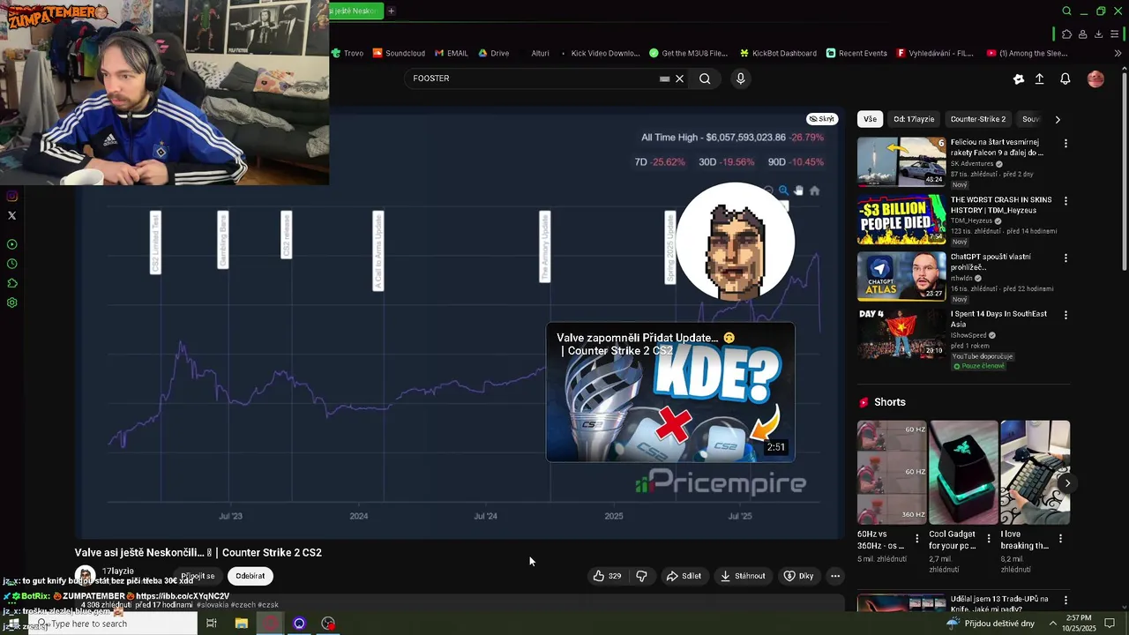
Task: Download the video with Stáhnout
Action: (742, 576)
